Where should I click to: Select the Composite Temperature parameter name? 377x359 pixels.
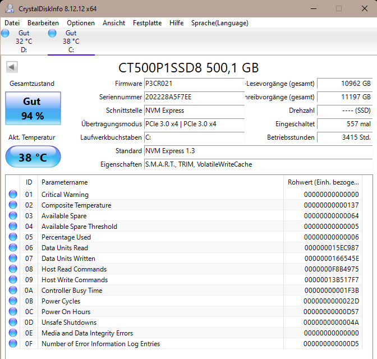76,205
